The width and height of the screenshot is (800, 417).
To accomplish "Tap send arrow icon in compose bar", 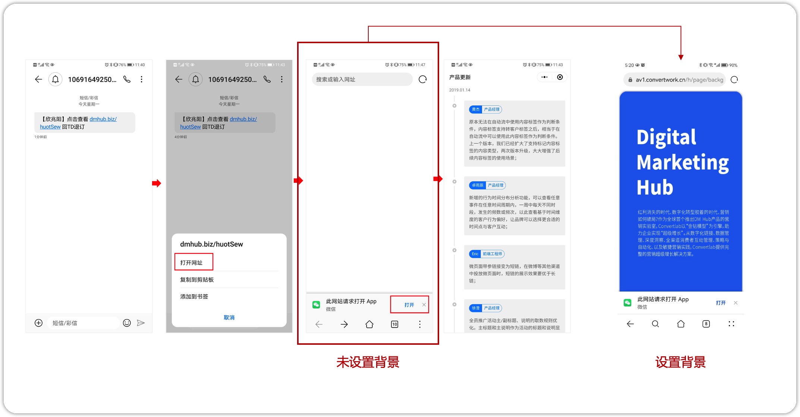I will pos(141,323).
